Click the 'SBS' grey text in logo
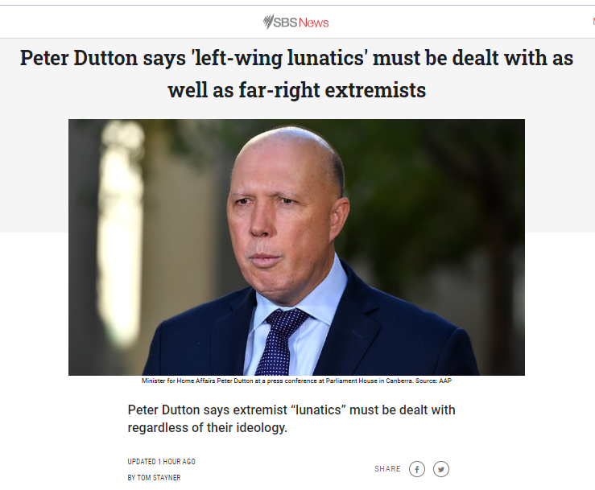This screenshot has width=595, height=490. [x=285, y=23]
